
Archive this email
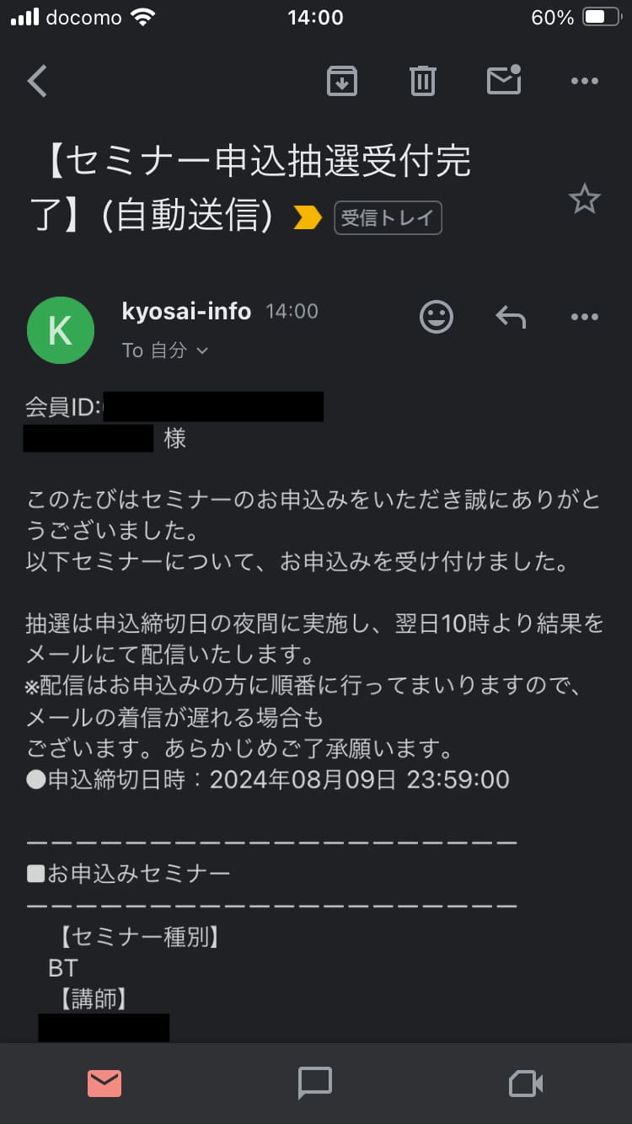point(341,81)
